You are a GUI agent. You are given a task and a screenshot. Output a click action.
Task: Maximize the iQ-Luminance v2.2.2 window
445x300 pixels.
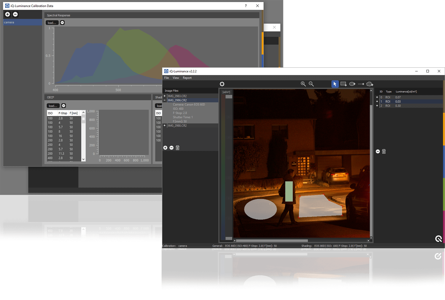427,71
